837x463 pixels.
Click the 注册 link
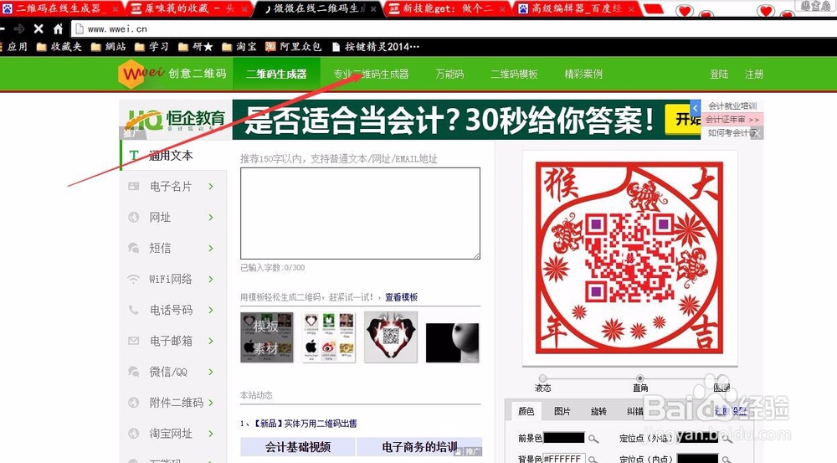tap(754, 75)
